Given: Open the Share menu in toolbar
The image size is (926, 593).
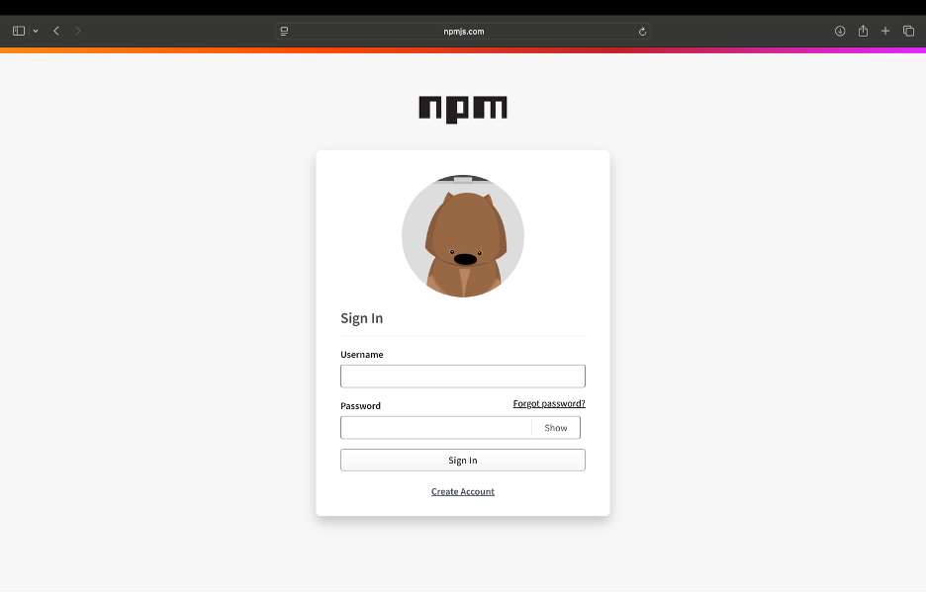Looking at the screenshot, I should tap(863, 31).
